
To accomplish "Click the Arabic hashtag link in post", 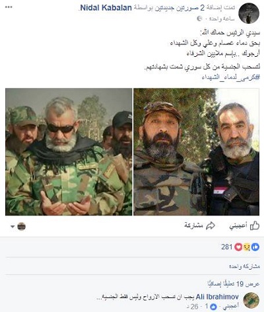I will coord(231,77).
